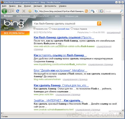Screen dimensions: 125x119
Task: Click the Bing search query input field
Action: (x=65, y=23)
